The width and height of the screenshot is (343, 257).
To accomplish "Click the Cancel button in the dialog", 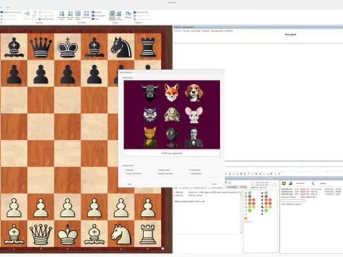I will click(214, 184).
